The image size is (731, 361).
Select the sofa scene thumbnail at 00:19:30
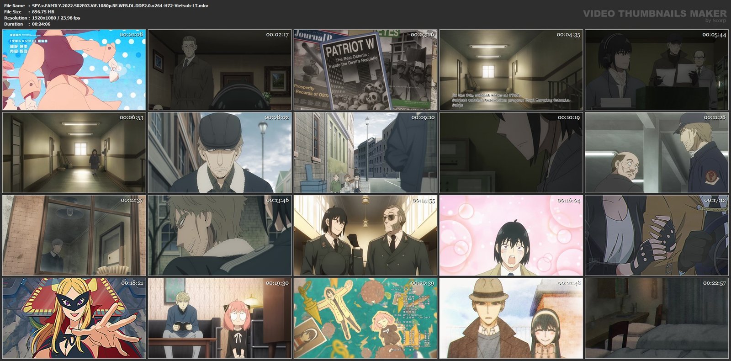click(220, 319)
